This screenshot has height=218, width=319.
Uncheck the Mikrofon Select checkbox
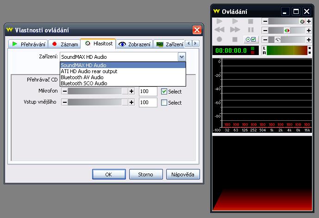(x=164, y=92)
